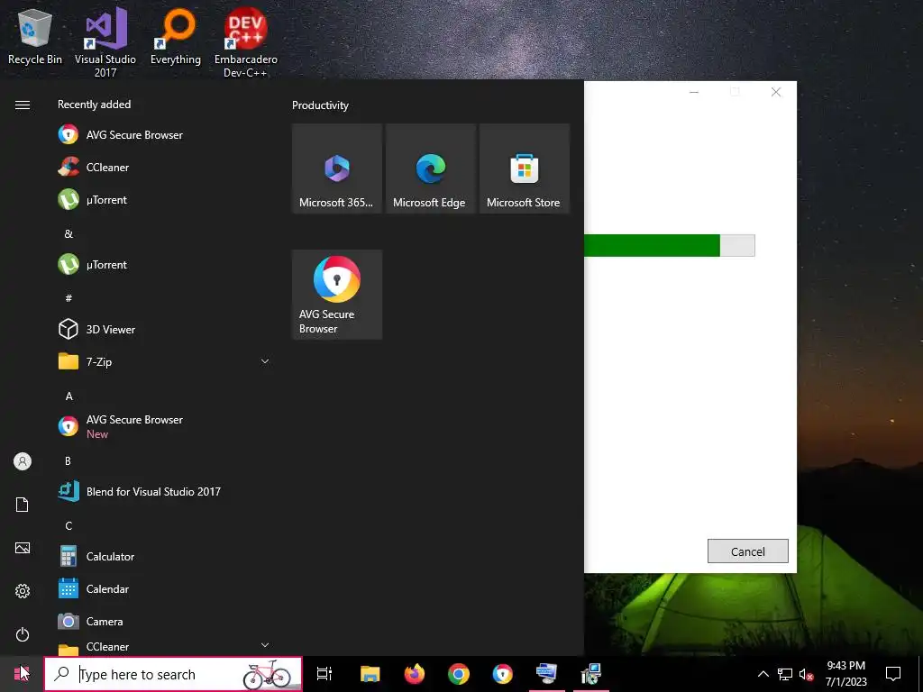Open Visual Studio 2017 desktop shortcut
Screen dimensions: 923x692
point(105,42)
